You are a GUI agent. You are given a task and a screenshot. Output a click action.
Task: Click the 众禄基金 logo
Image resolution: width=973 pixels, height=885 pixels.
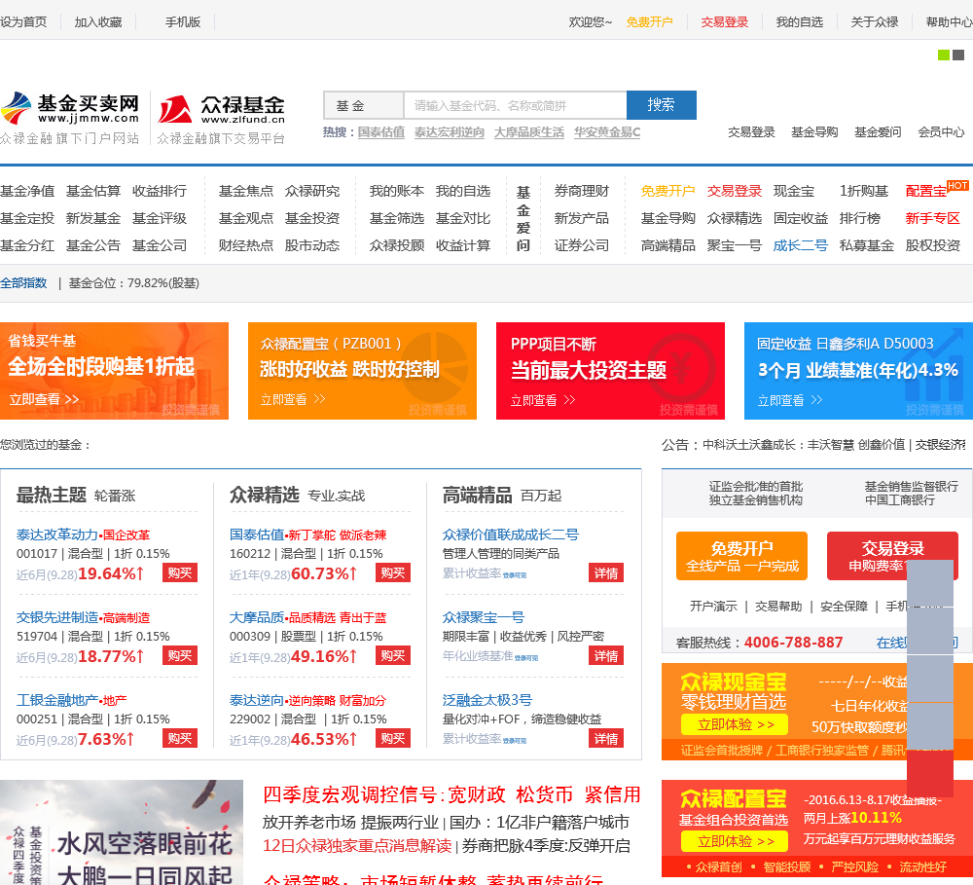pyautogui.click(x=221, y=109)
